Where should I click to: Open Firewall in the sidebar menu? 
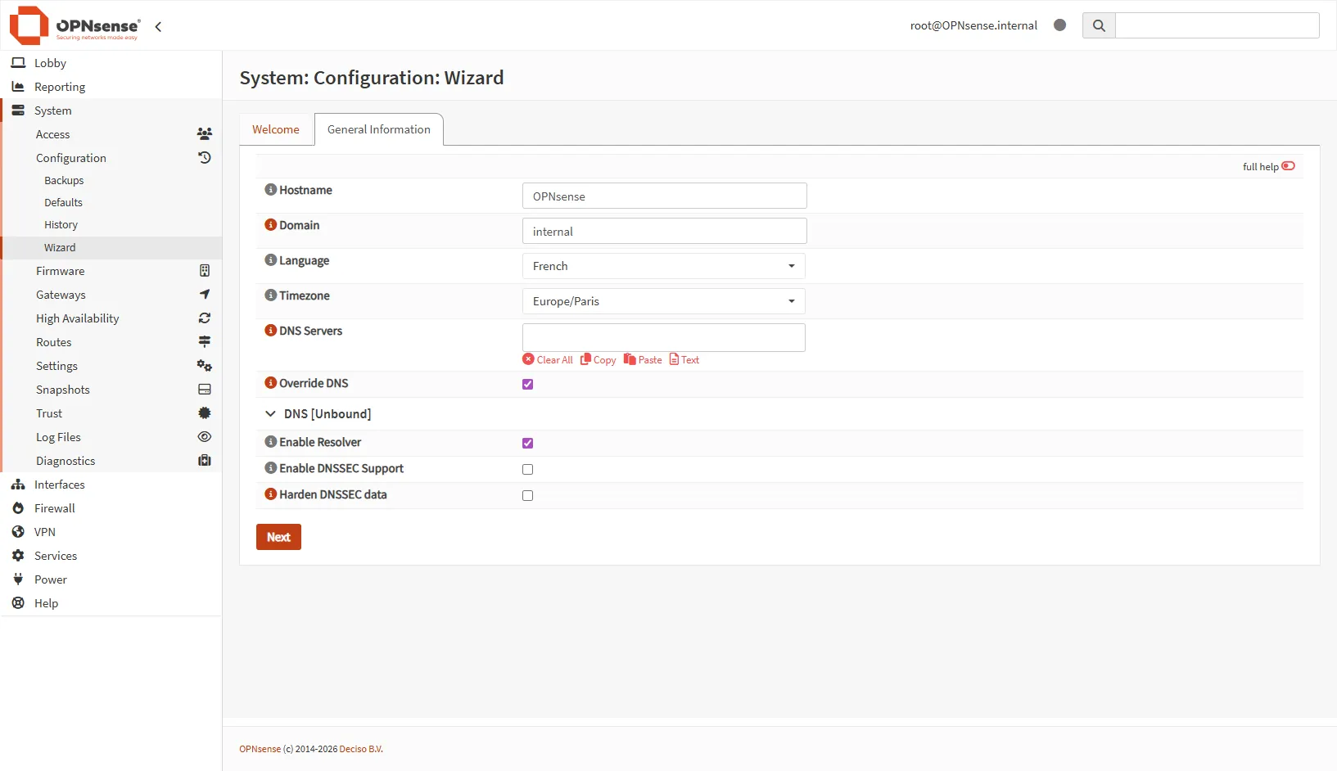click(x=55, y=508)
